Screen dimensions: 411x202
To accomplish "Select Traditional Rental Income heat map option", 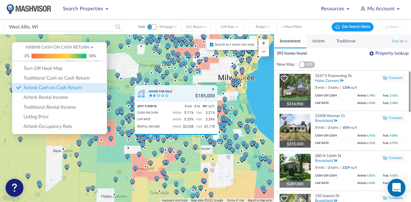I will click(x=50, y=107).
